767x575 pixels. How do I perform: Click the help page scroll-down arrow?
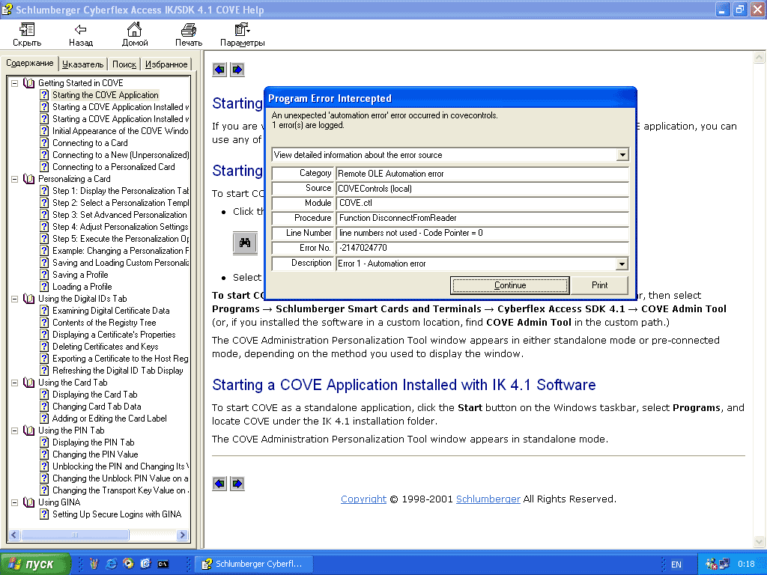tap(759, 541)
